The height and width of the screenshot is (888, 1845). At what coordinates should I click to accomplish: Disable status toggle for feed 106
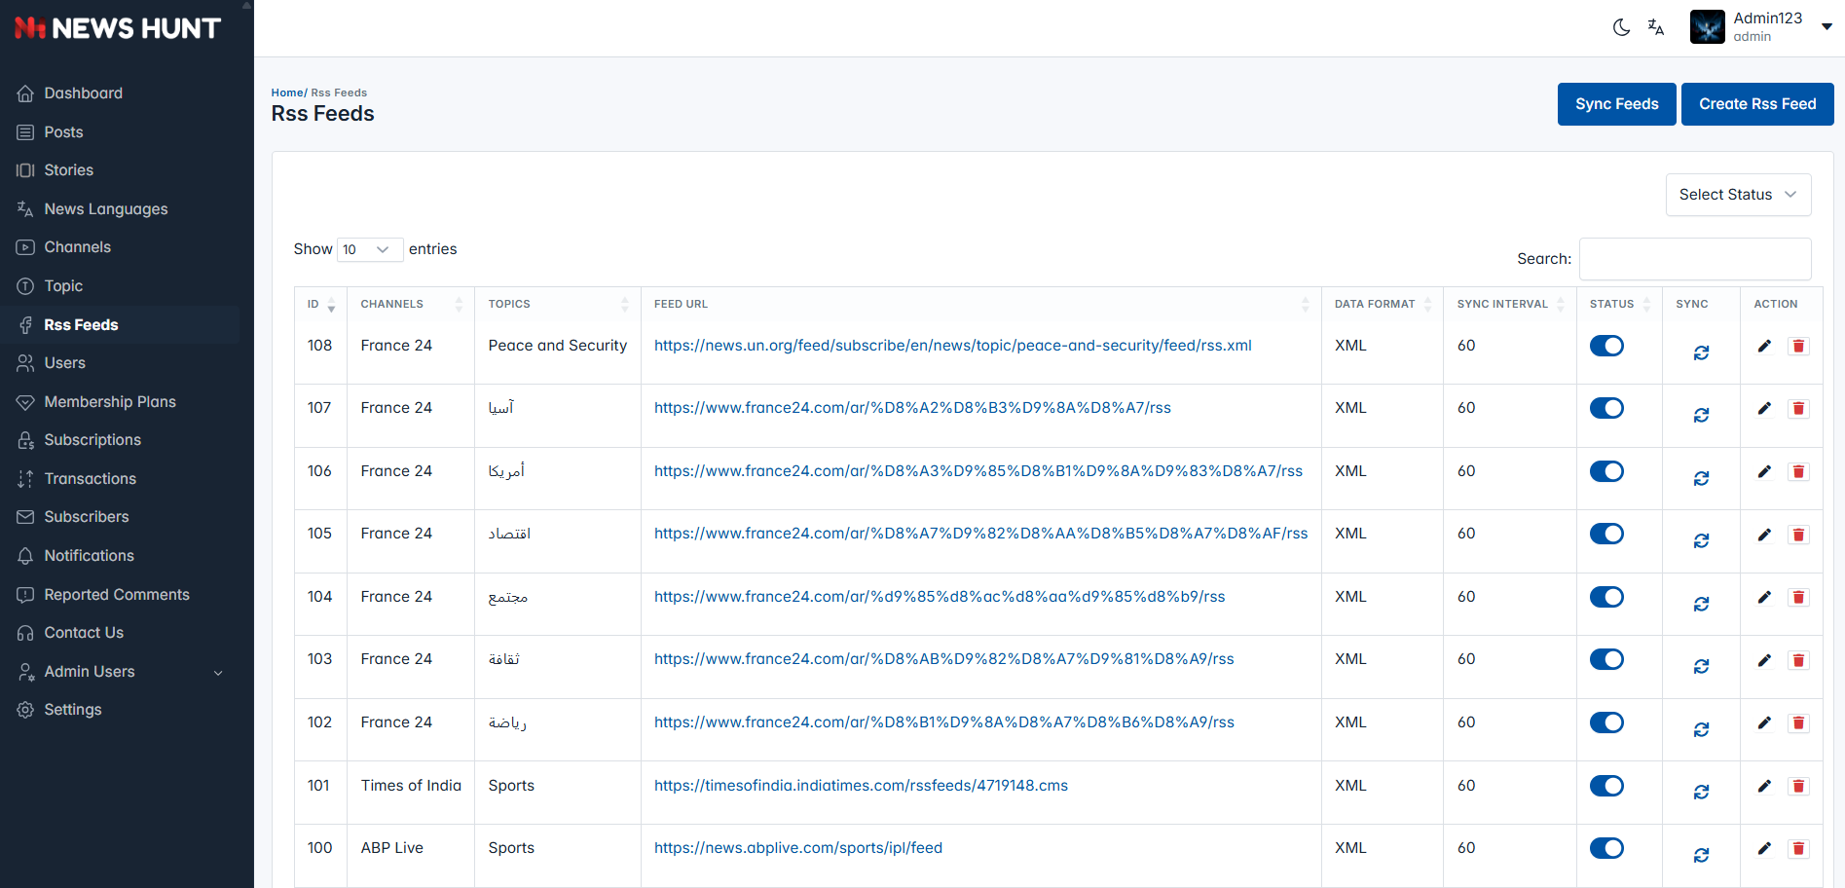(x=1606, y=471)
